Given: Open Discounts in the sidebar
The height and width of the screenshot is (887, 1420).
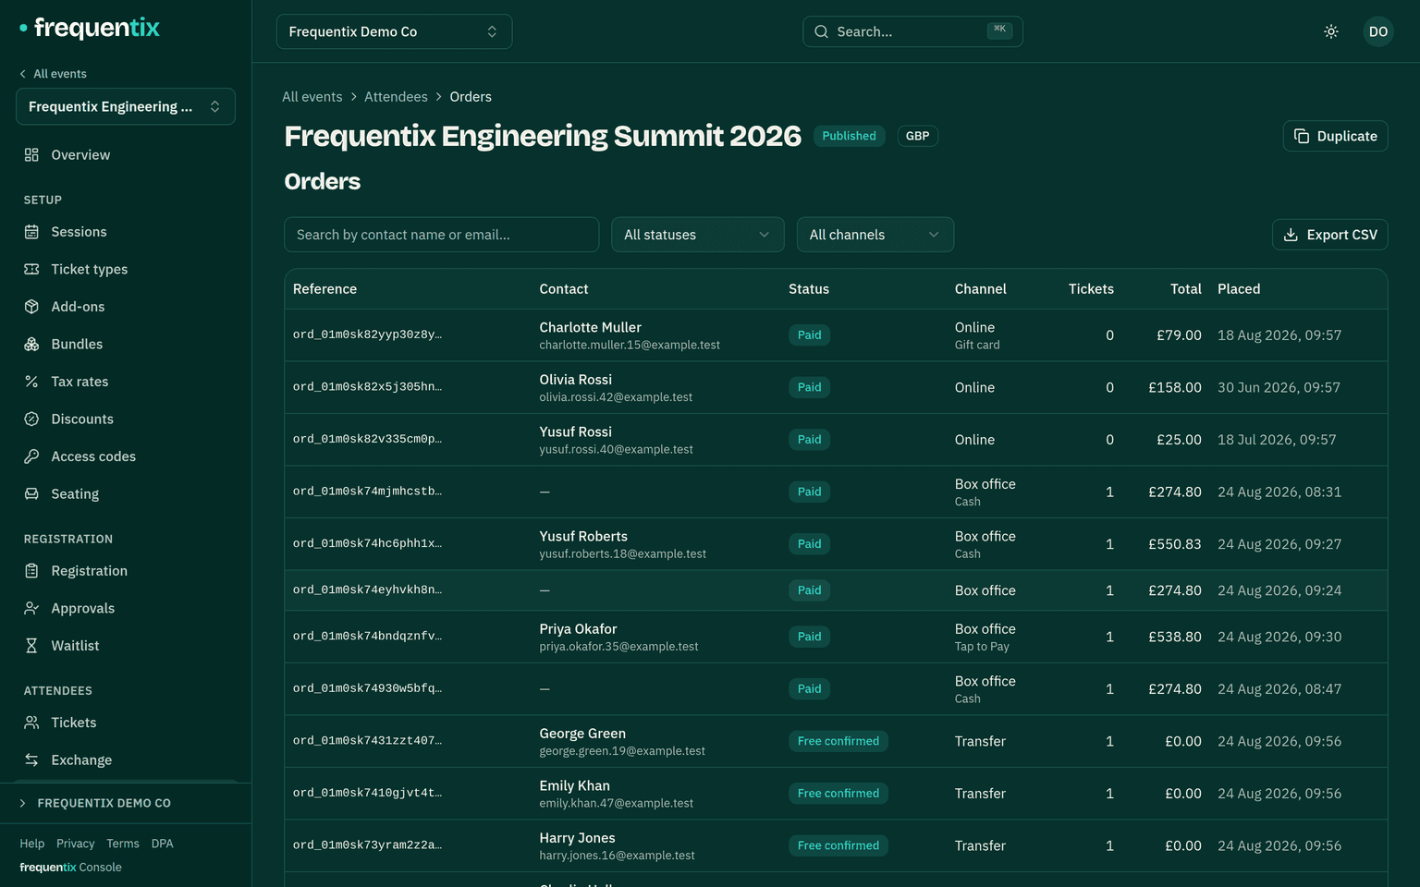Looking at the screenshot, I should click(x=126, y=419).
